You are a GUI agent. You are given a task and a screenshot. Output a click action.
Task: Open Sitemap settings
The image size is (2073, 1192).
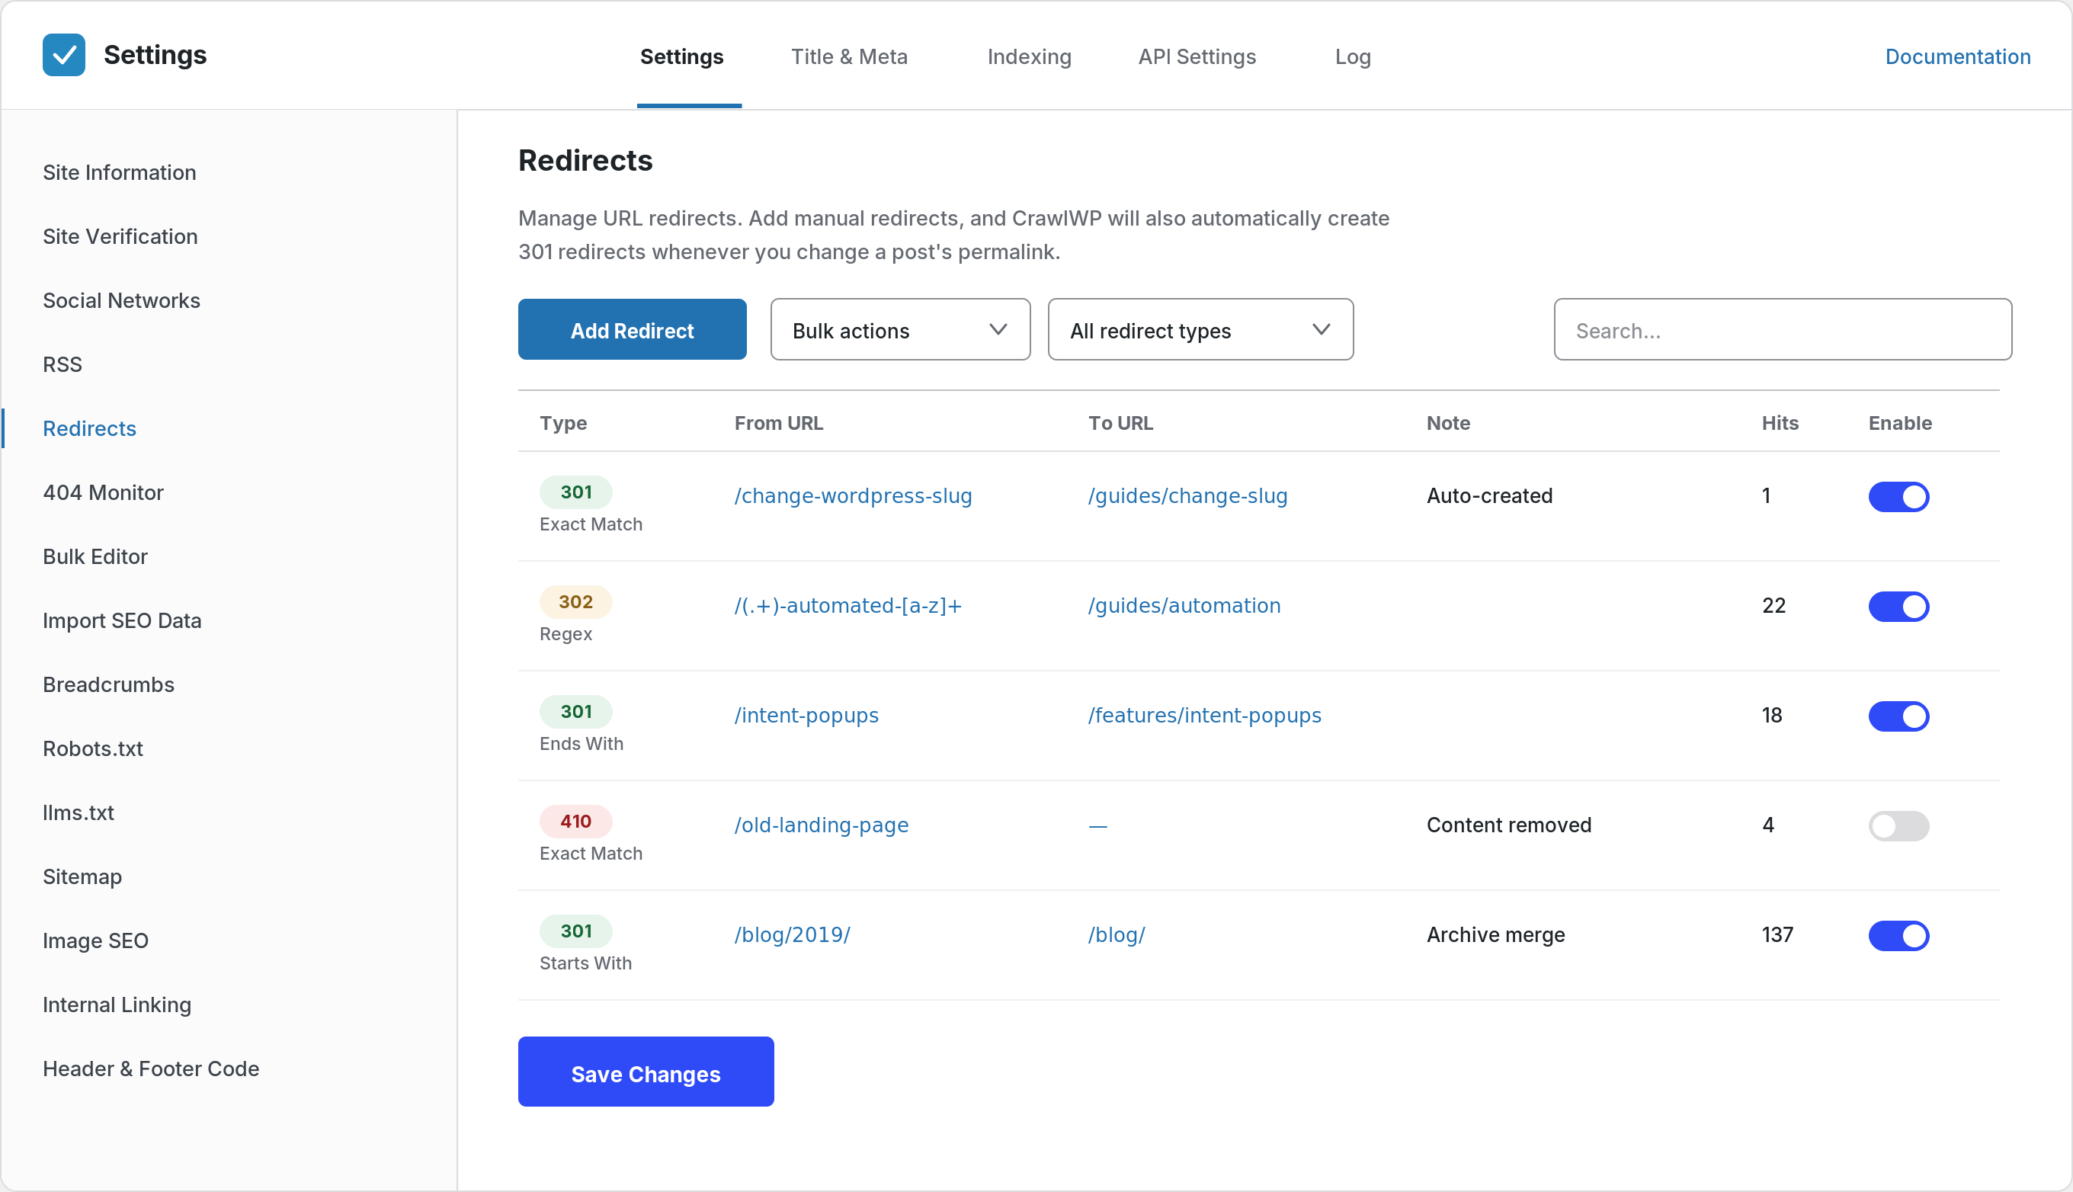click(82, 876)
